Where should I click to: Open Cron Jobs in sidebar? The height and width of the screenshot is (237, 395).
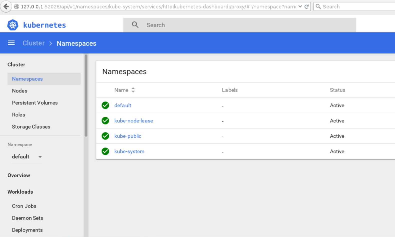pos(24,206)
